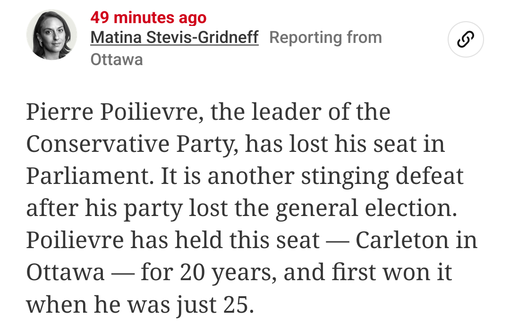Viewport: 510px width, 333px height.
Task: Click the red '49 minutes ago' timestamp
Action: [148, 17]
